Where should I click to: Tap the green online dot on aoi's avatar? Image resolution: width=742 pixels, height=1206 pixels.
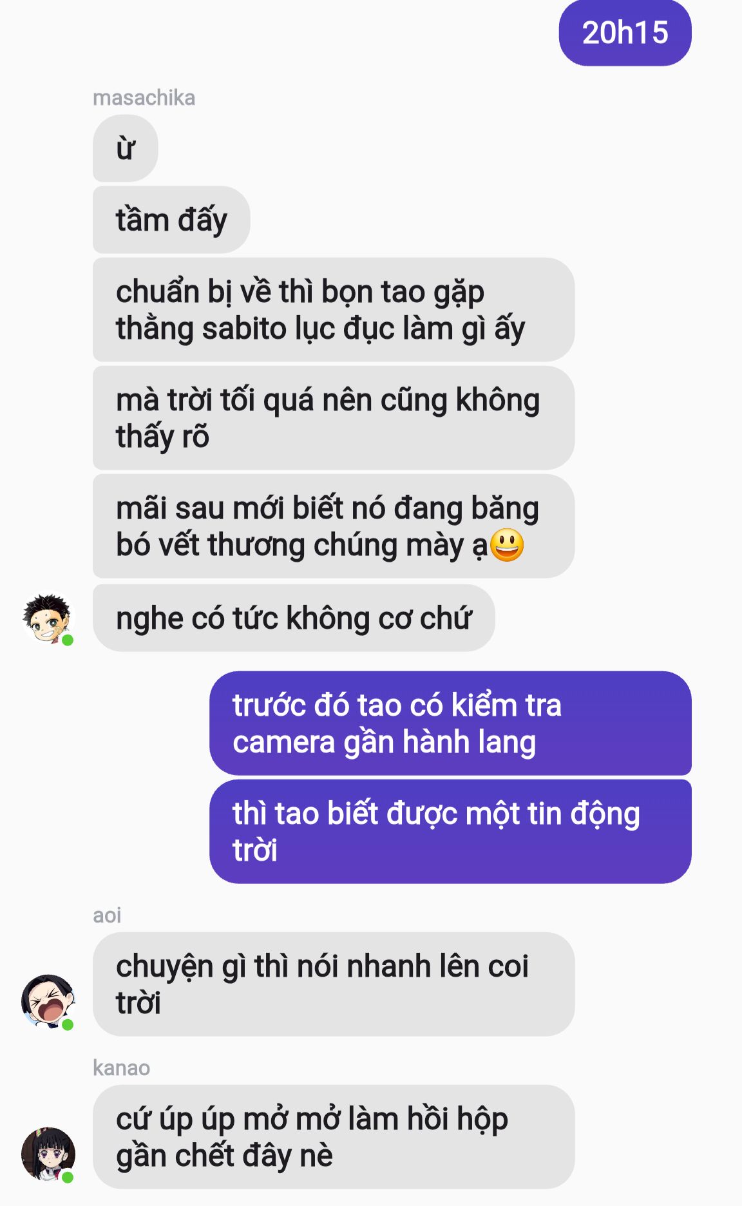[x=68, y=1024]
